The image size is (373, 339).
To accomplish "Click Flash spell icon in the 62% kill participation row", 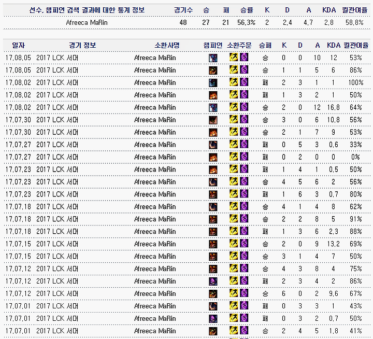I will coord(234,206).
